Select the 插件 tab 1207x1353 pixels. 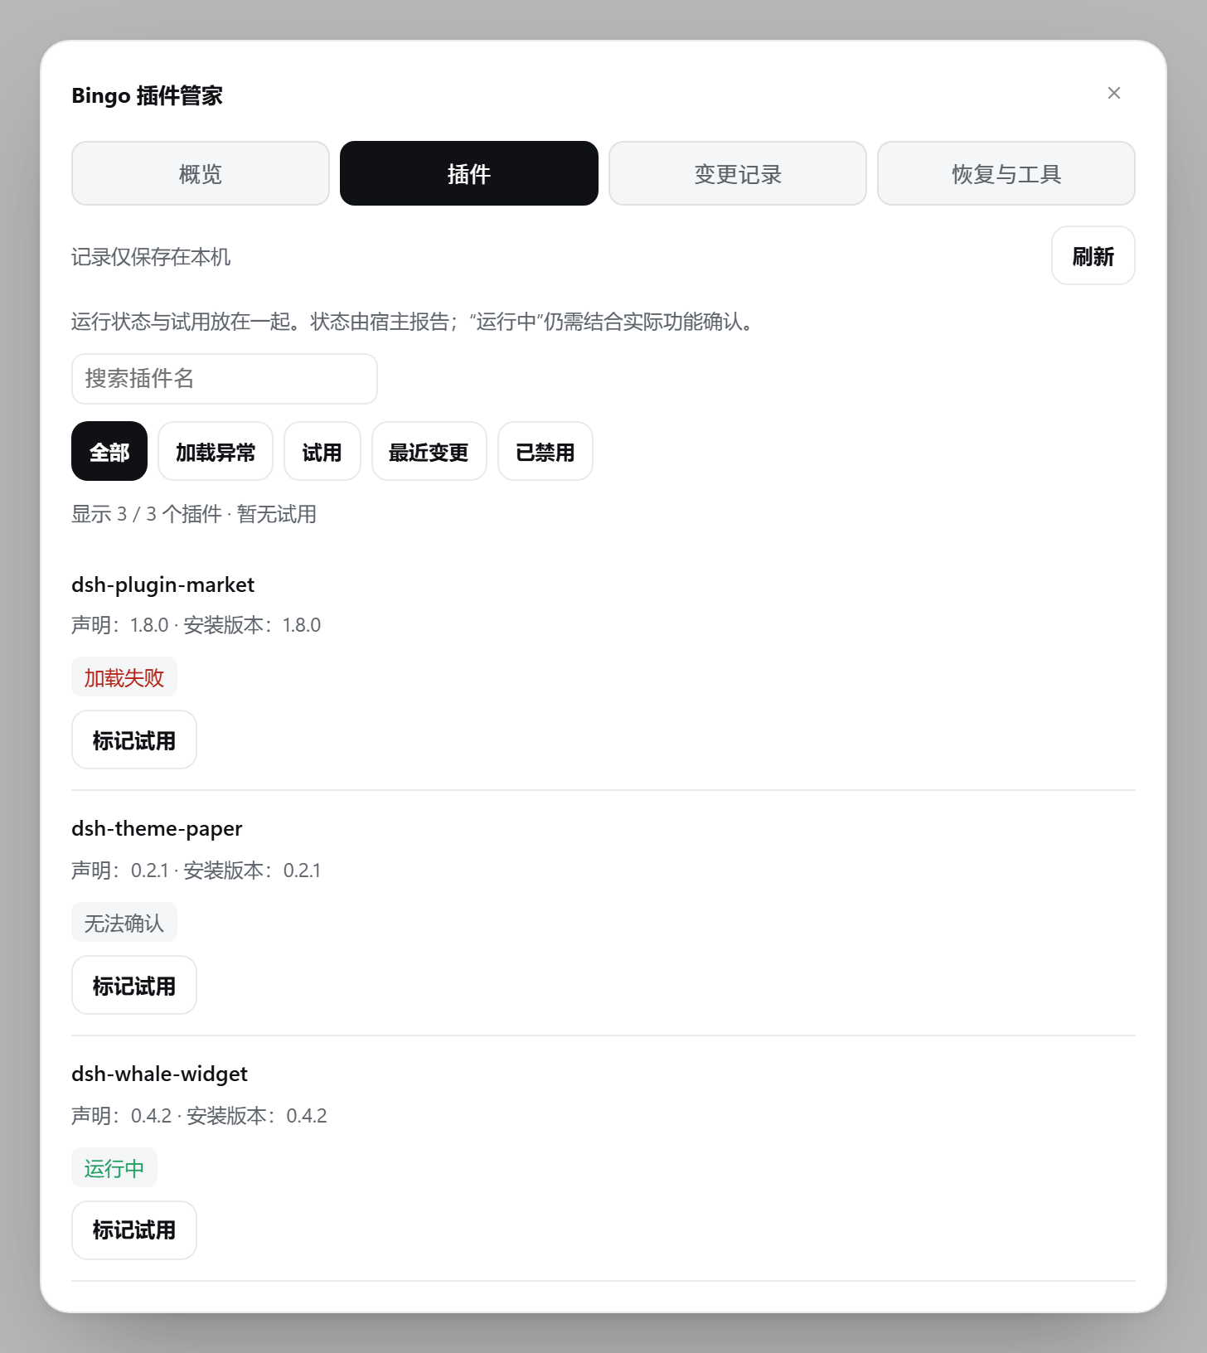[469, 173]
